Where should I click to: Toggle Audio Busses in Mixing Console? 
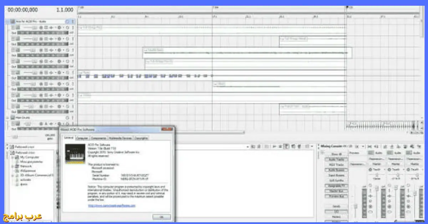pos(336,170)
